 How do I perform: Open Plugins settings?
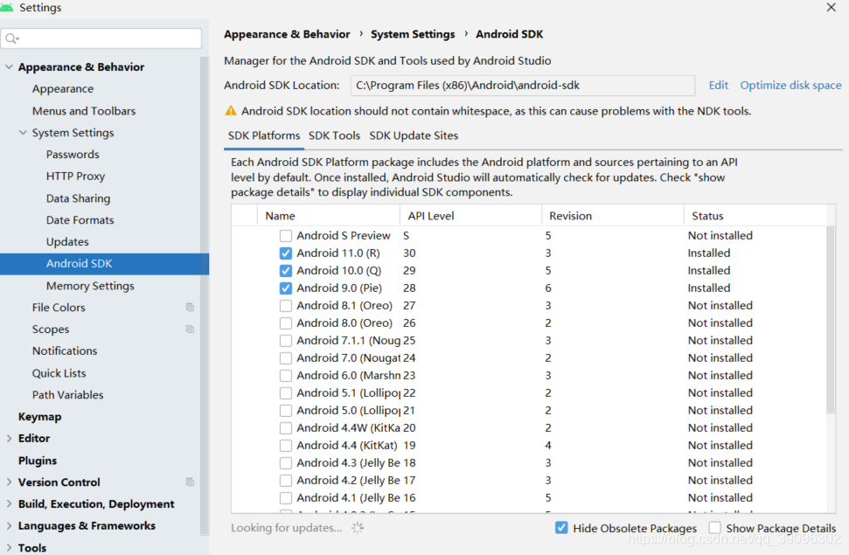pos(38,461)
